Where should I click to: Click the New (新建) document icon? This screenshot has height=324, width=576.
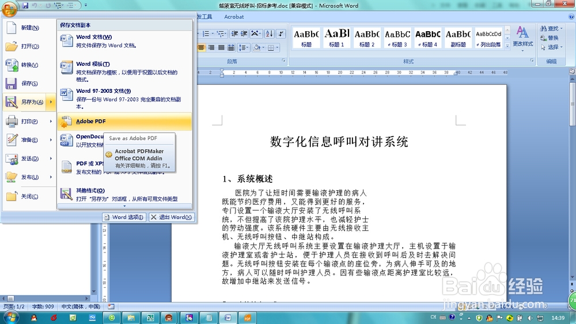(12, 28)
